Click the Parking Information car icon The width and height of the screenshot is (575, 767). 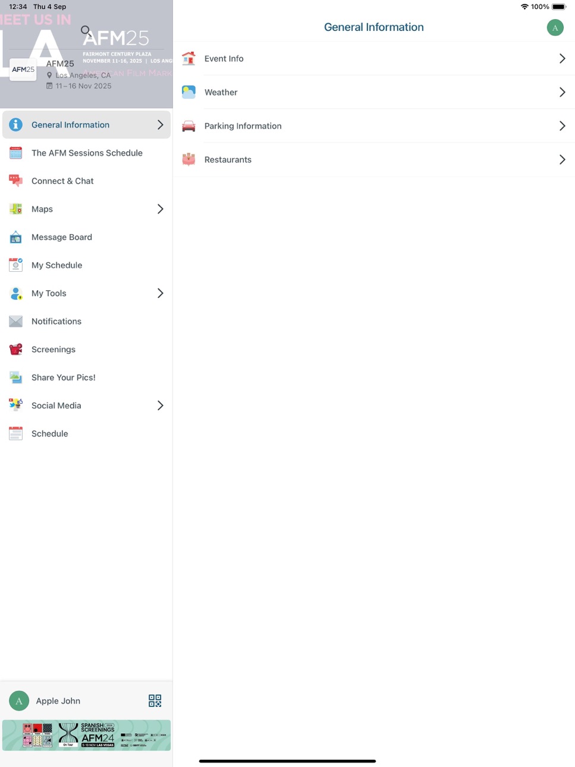pyautogui.click(x=188, y=126)
